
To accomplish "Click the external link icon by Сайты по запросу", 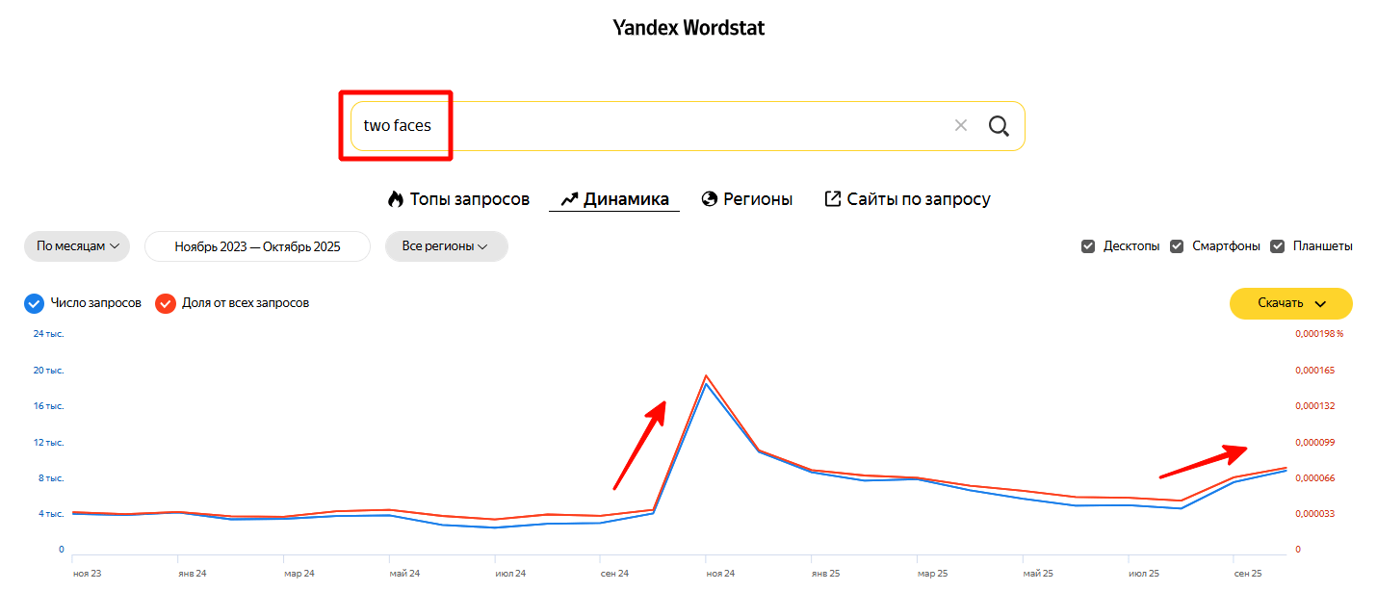I will coord(833,199).
